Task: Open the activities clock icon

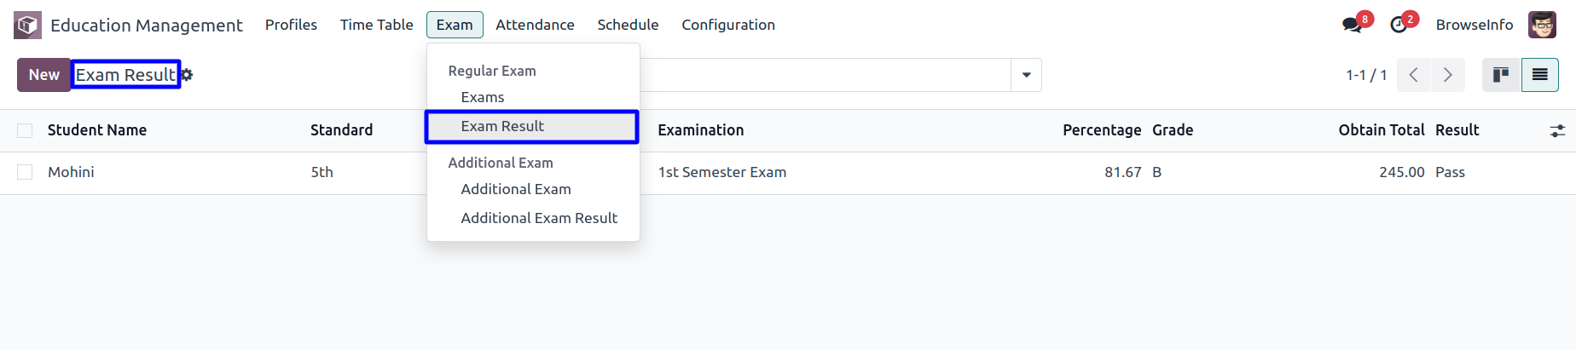Action: point(1399,25)
